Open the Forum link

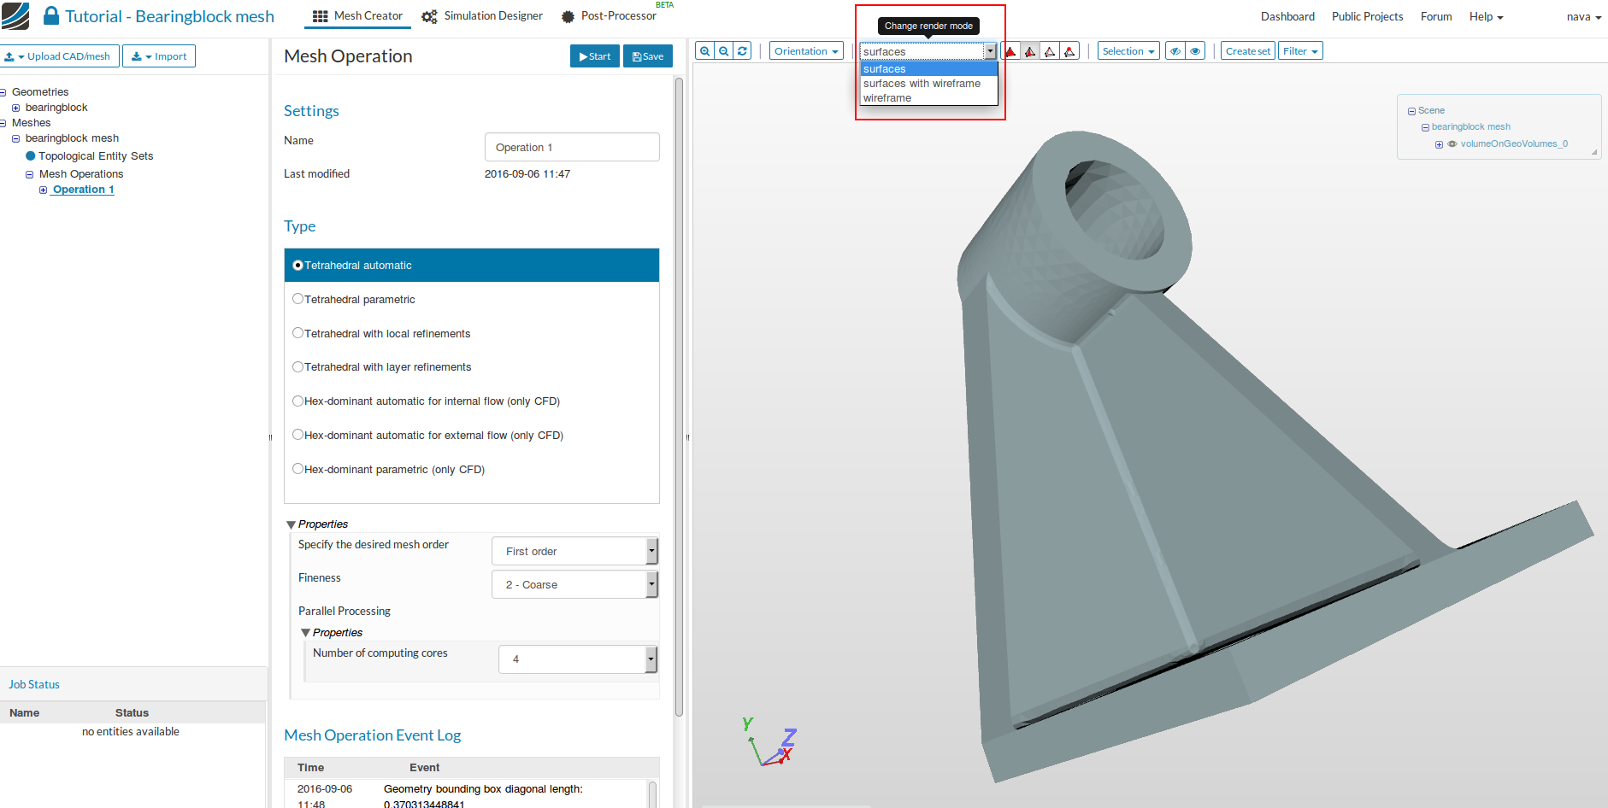point(1436,17)
